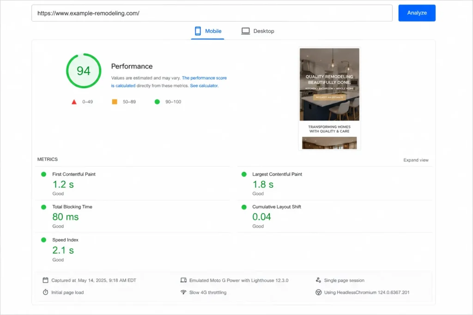Click the Slow 4G throttling text

(208, 292)
